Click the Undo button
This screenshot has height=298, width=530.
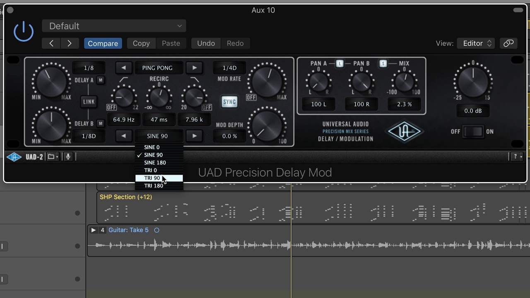(x=206, y=43)
